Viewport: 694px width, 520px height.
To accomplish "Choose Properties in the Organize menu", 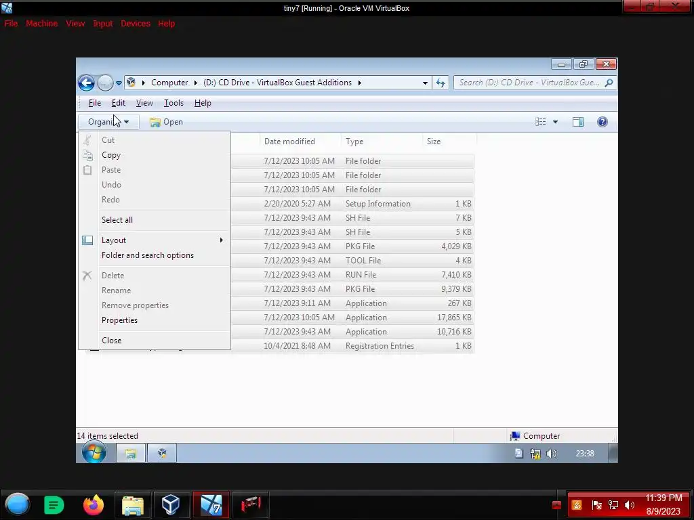I will click(x=155, y=320).
